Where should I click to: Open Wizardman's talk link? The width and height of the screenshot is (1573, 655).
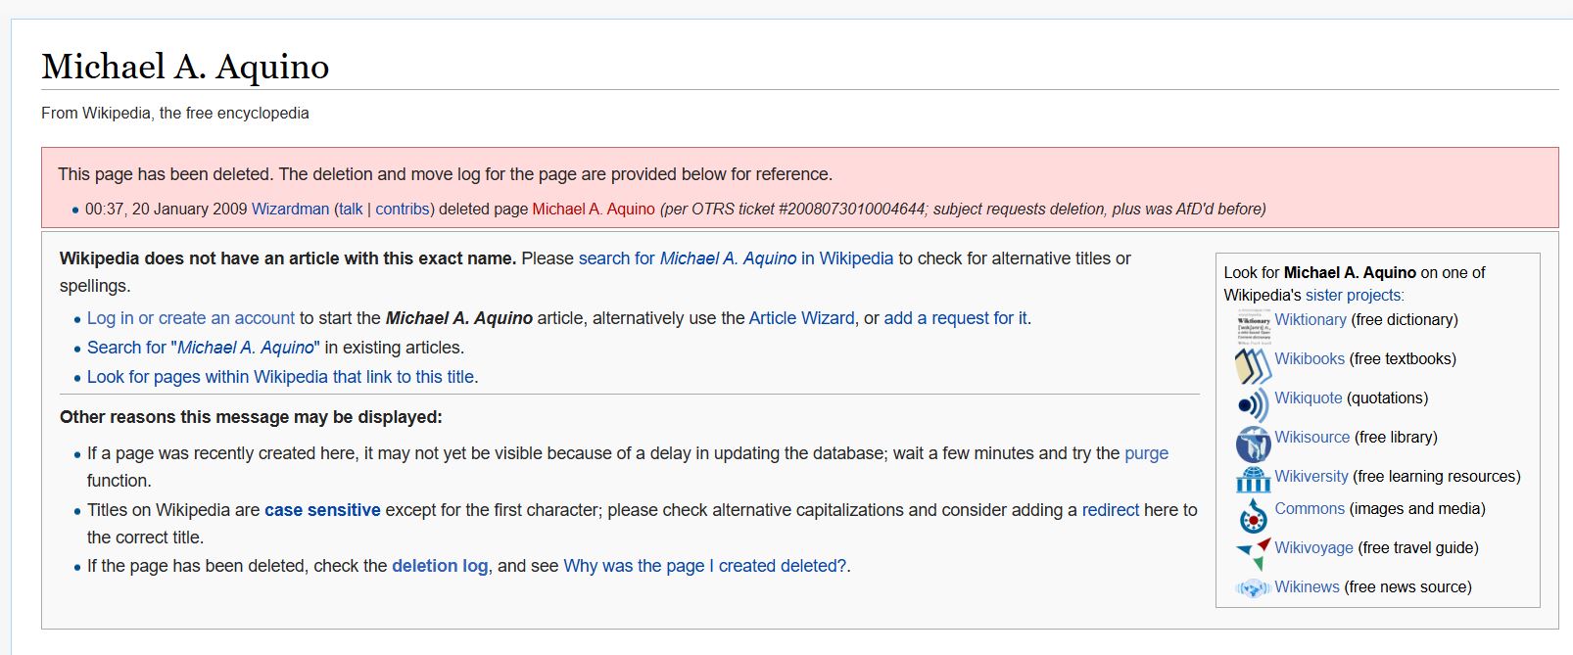click(351, 209)
